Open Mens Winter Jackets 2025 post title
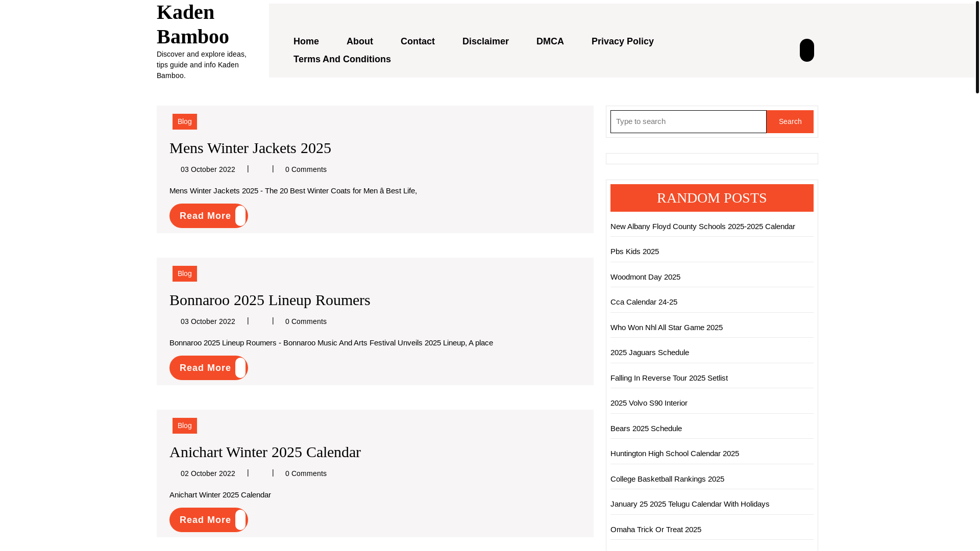The width and height of the screenshot is (980, 551). pyautogui.click(x=250, y=148)
